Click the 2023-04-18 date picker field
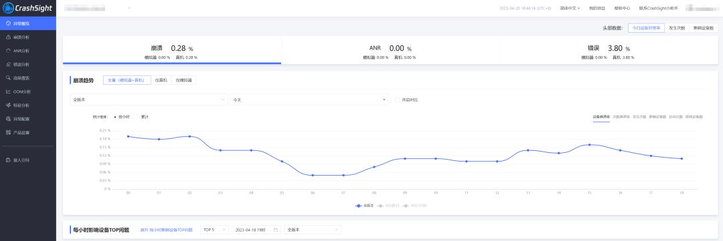This screenshot has width=723, height=241. click(256, 230)
